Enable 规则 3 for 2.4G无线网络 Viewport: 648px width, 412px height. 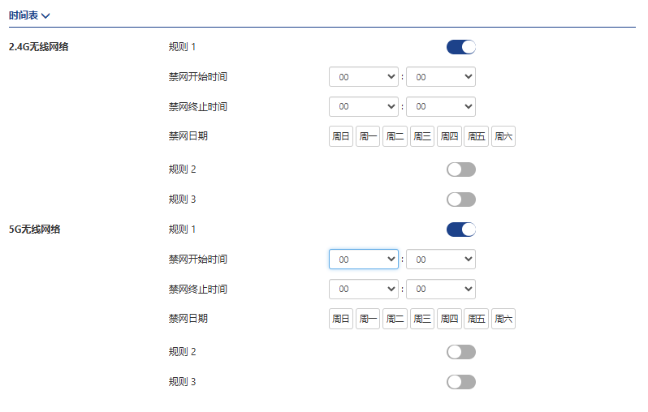(460, 200)
